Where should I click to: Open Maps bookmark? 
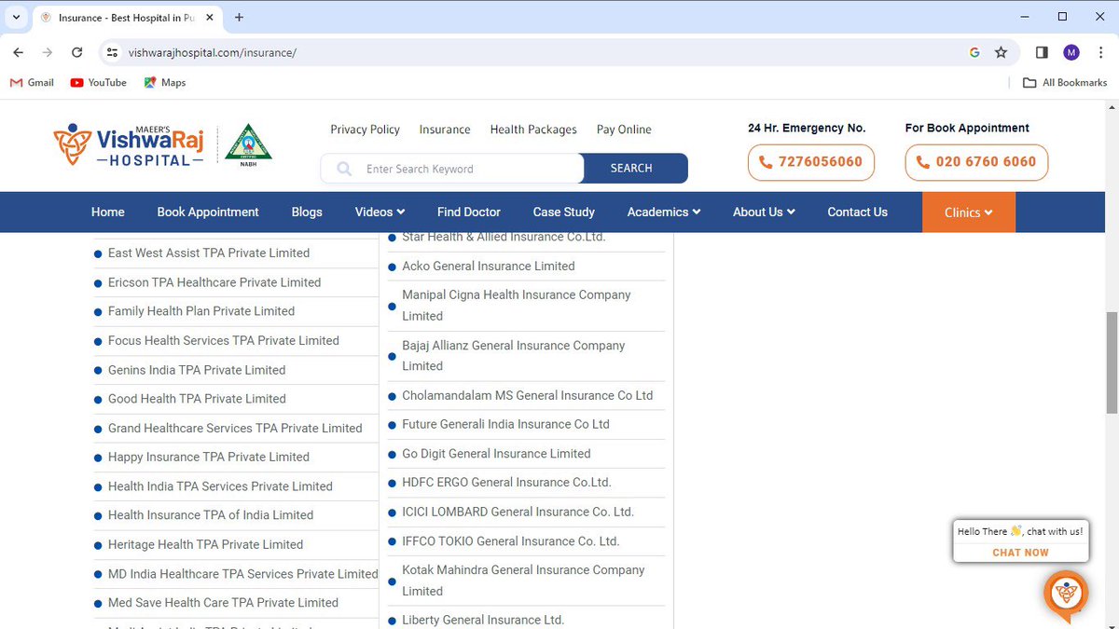[x=164, y=82]
